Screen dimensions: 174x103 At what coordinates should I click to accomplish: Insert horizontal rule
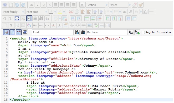(151, 12)
